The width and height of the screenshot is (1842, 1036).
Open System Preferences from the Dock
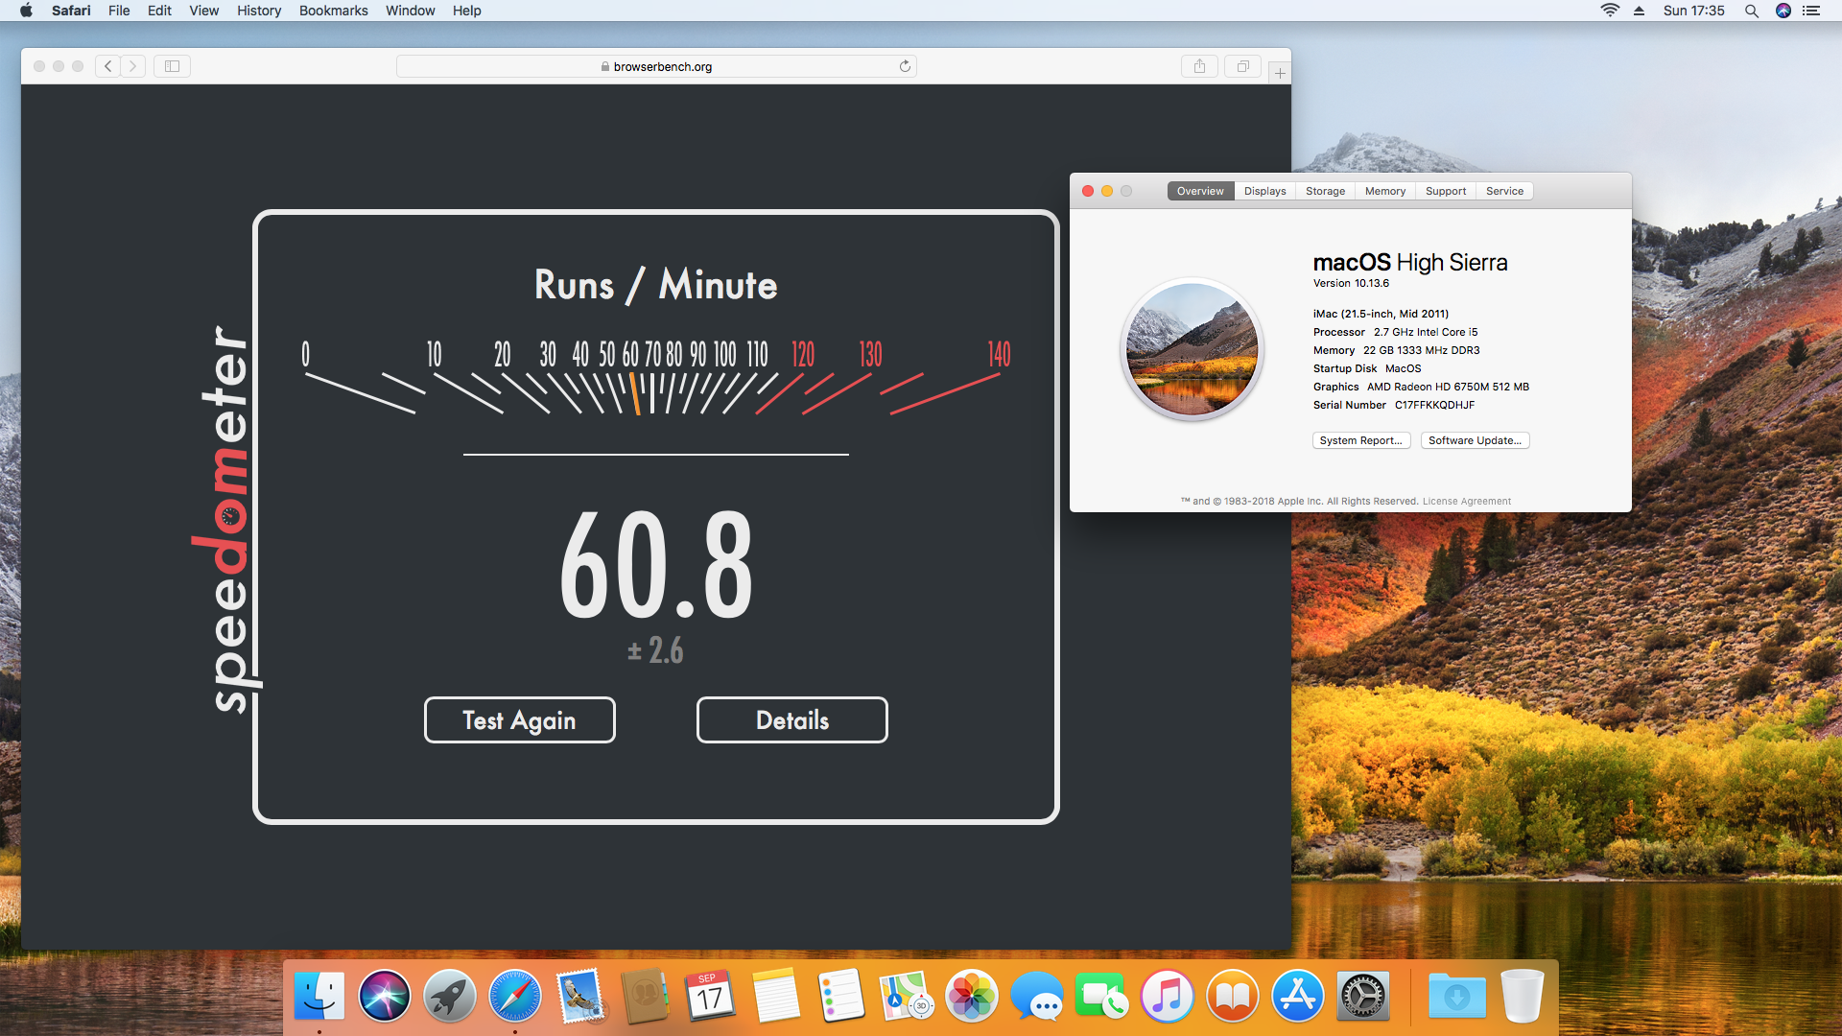[x=1362, y=997]
